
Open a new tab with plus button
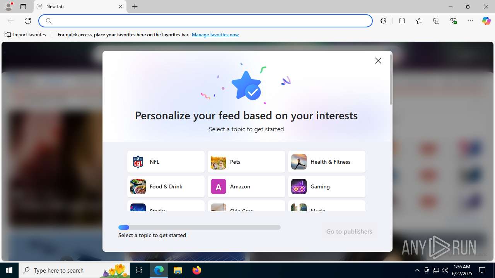point(135,7)
